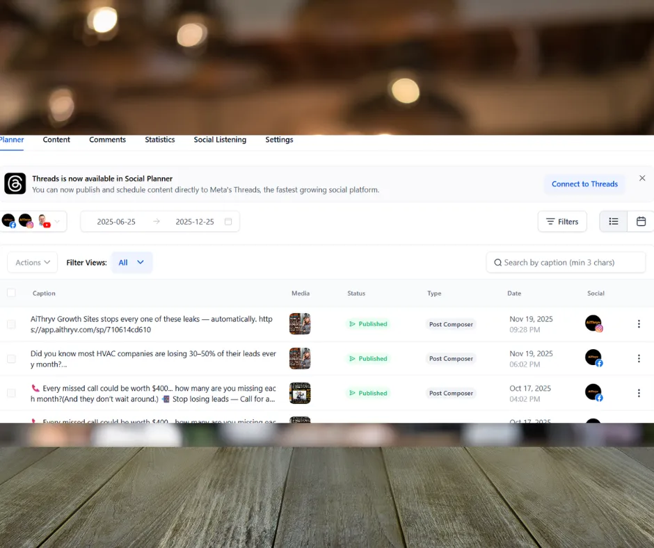Click Published status of Nov 19 06:02 PM post

(x=368, y=358)
